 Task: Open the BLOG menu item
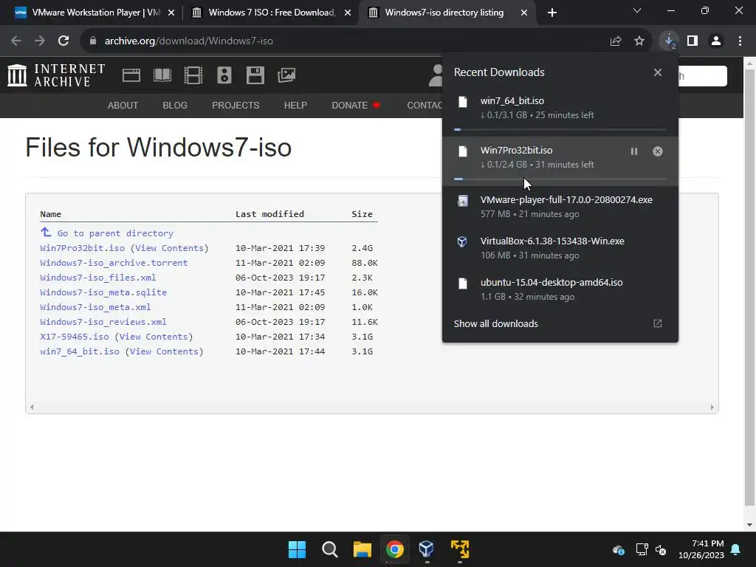click(x=175, y=105)
